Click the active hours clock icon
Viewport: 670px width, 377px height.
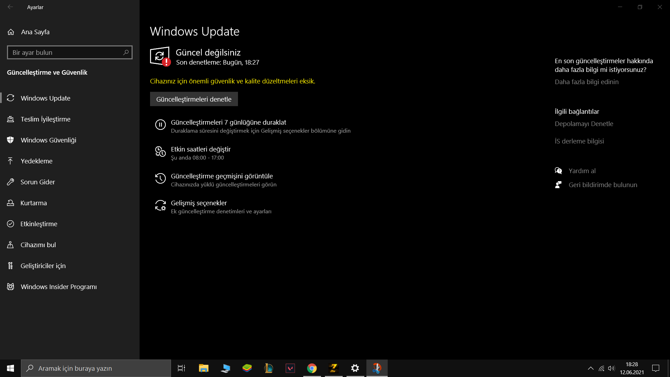point(160,151)
